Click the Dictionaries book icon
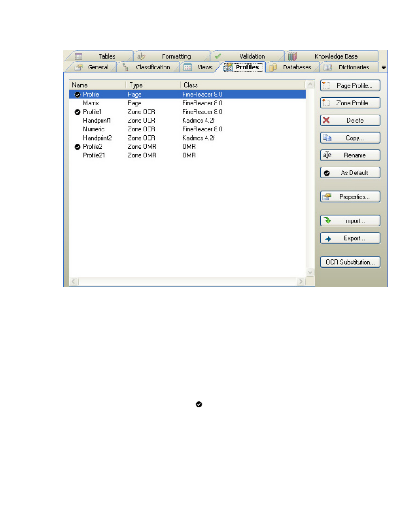The image size is (414, 505). point(328,67)
